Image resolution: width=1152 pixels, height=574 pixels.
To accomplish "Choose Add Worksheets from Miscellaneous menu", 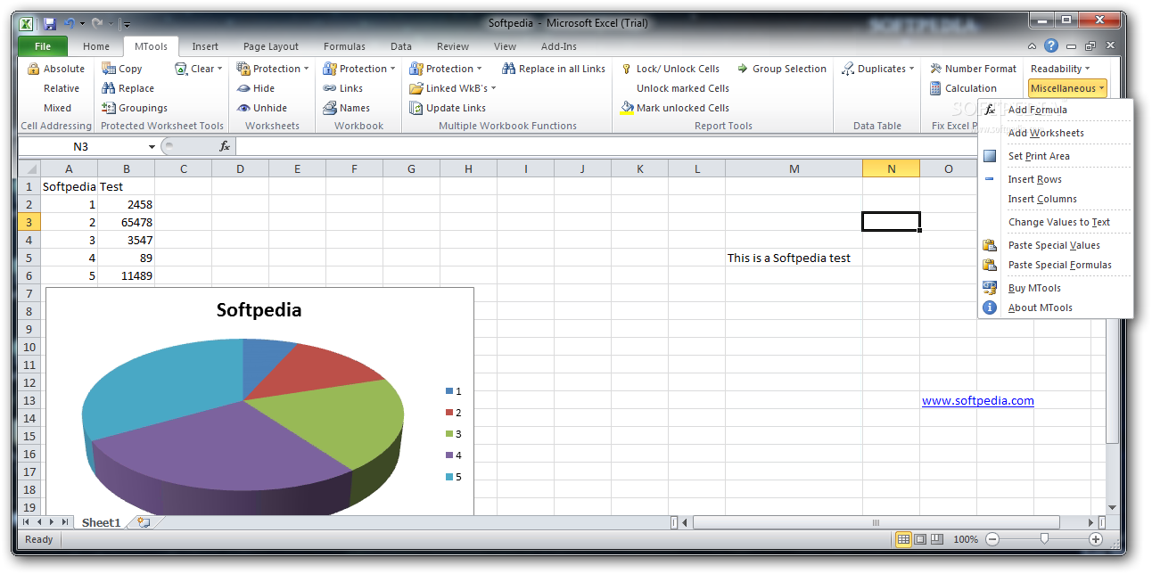I will tap(1056, 133).
